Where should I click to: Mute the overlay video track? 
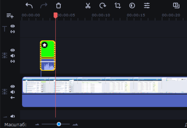coord(12,56)
